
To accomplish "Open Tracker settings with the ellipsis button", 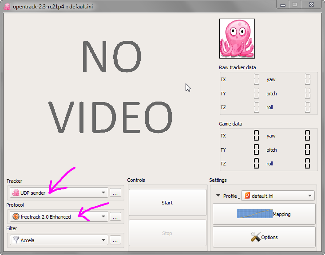I will point(115,193).
